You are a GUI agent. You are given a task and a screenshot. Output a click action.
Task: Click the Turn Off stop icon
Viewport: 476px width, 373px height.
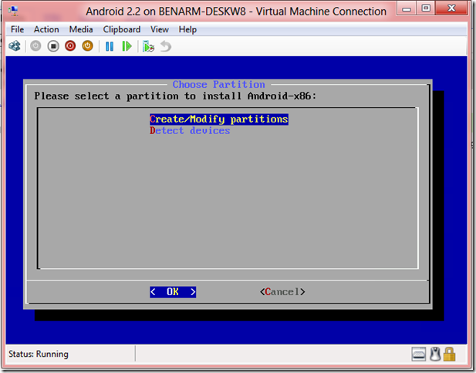click(x=53, y=46)
